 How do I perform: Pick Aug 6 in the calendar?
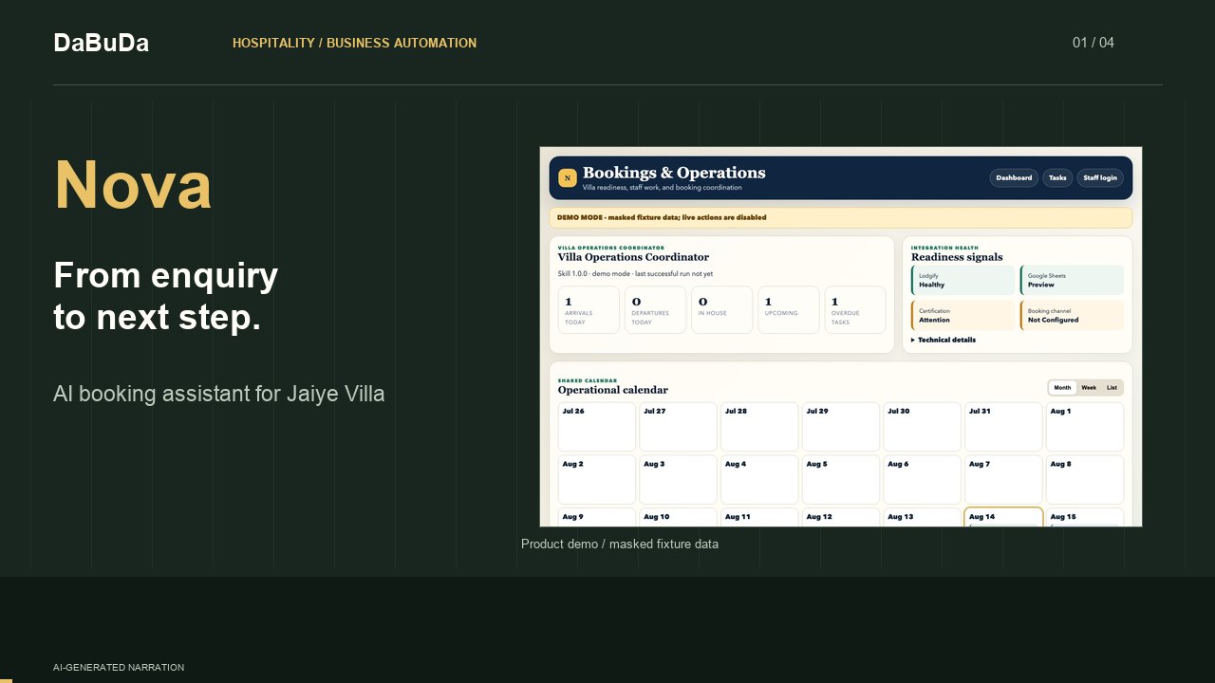point(922,480)
